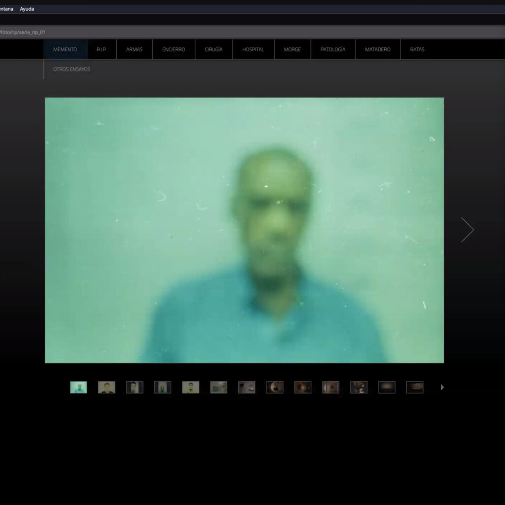The width and height of the screenshot is (505, 505).
Task: Open the MATADERO gallery tab
Action: coord(378,49)
